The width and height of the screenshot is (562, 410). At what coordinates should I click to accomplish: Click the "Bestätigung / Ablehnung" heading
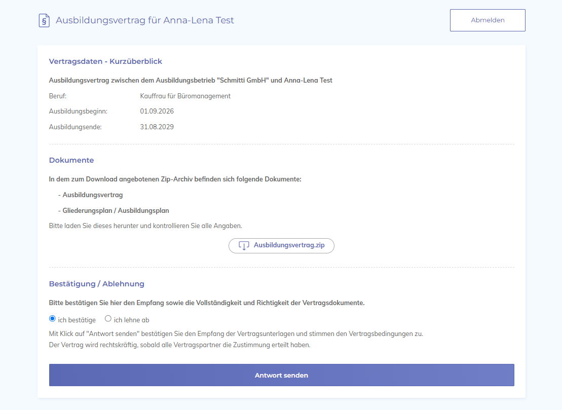pos(96,284)
